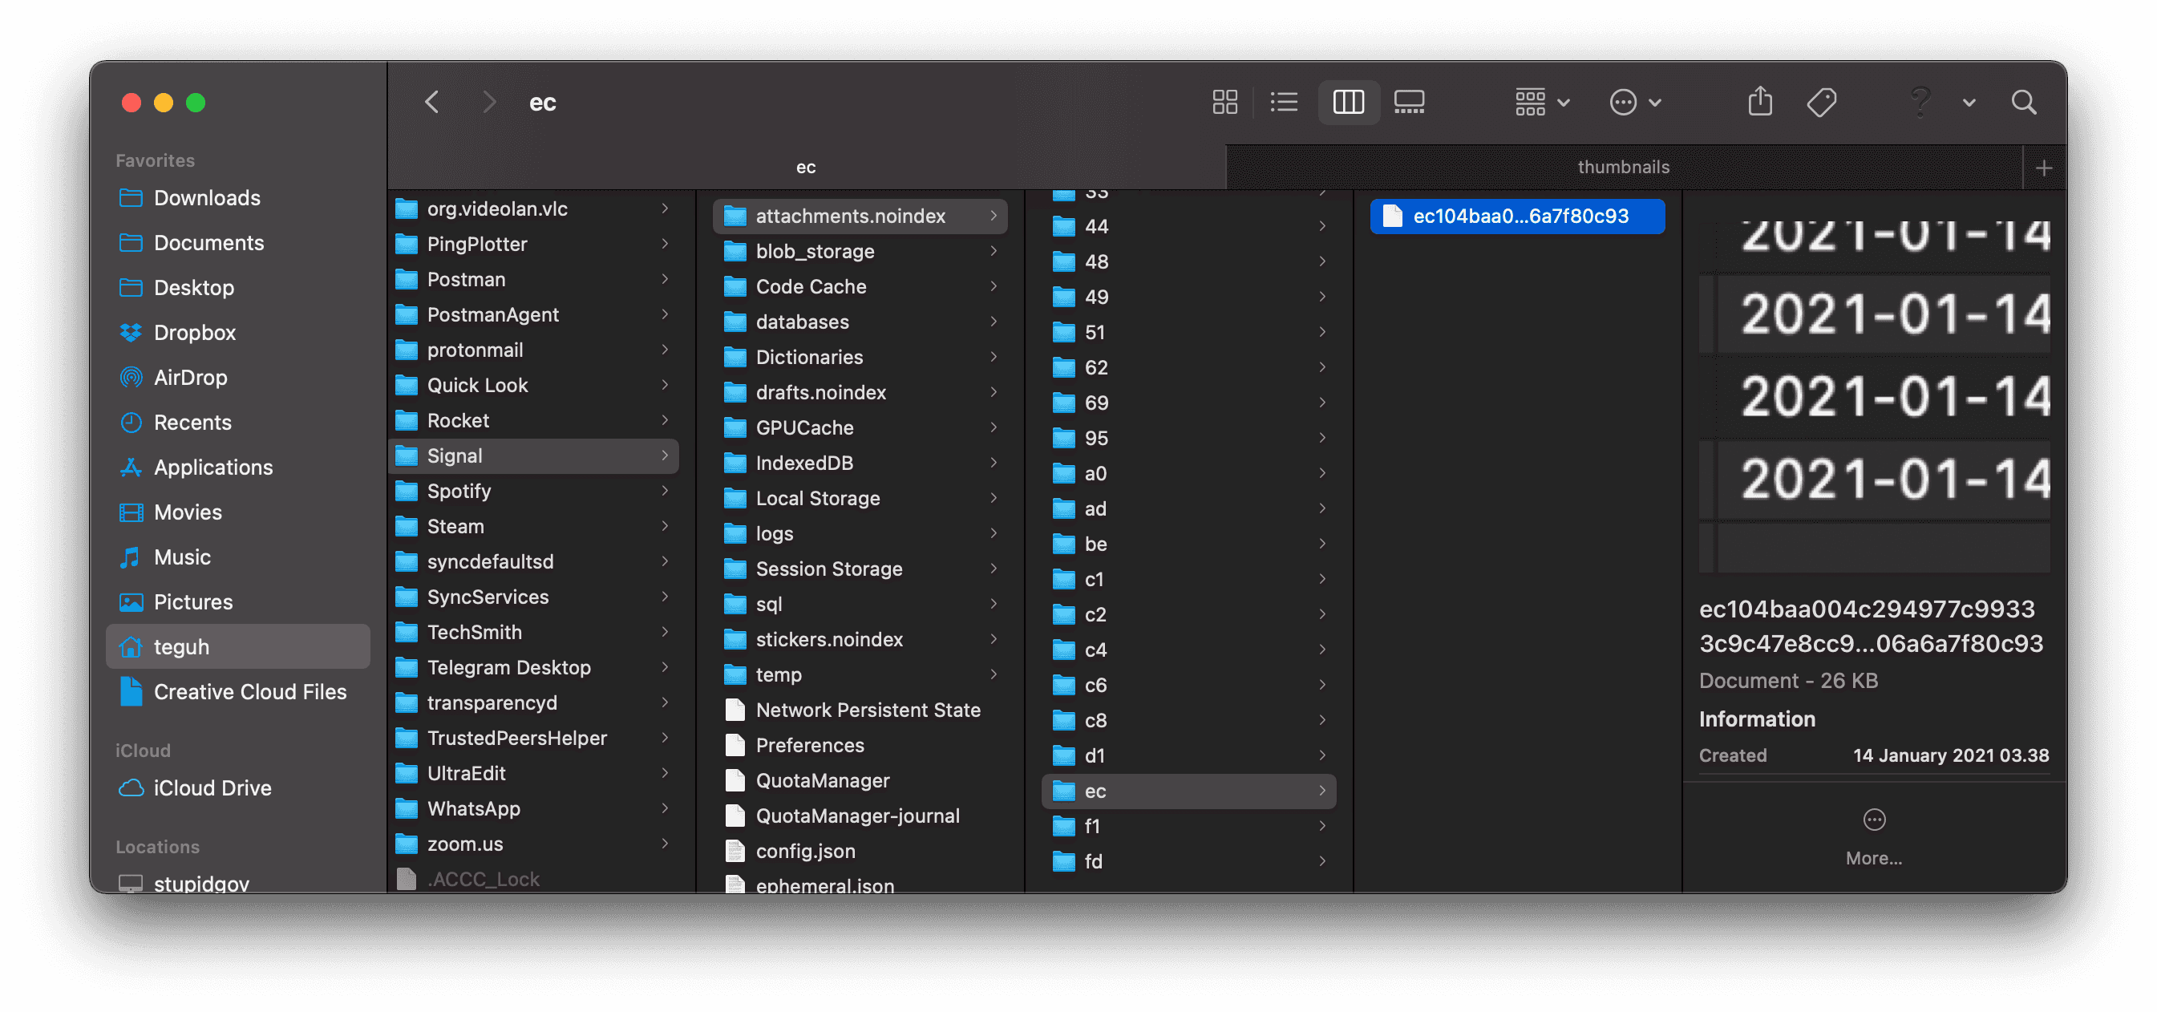This screenshot has width=2157, height=1012.
Task: Select the ec tab
Action: 805,167
